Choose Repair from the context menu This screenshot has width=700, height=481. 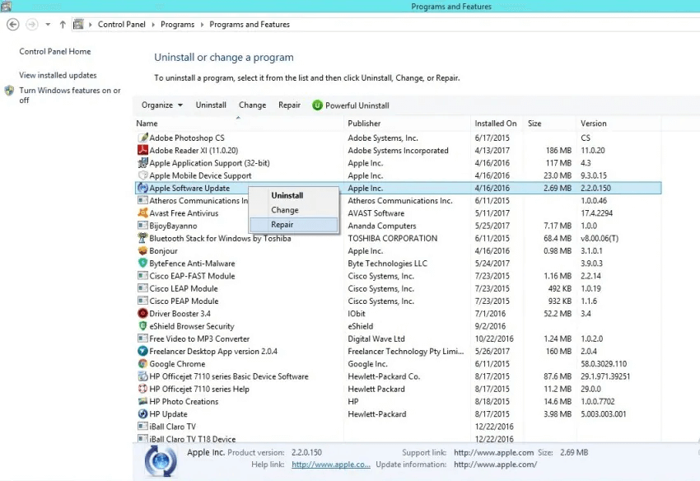tap(282, 224)
